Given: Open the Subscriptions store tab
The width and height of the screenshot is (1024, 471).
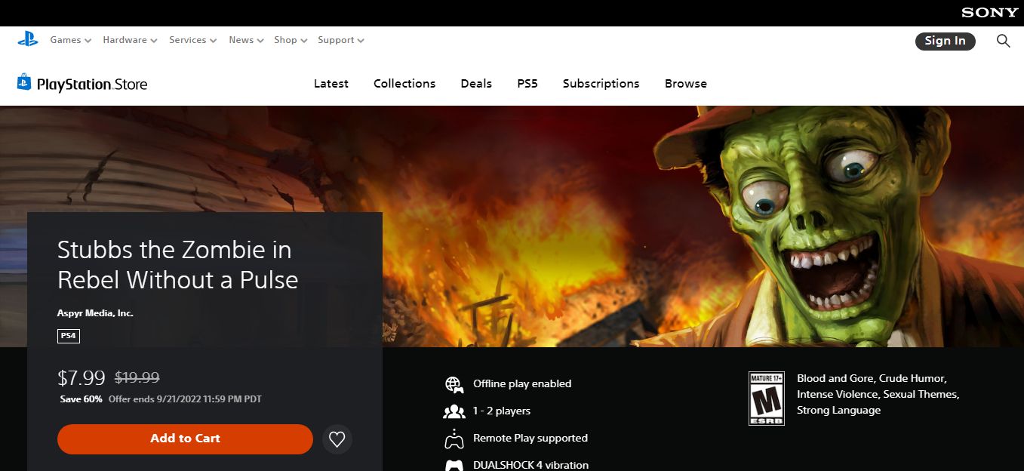Looking at the screenshot, I should [x=601, y=84].
